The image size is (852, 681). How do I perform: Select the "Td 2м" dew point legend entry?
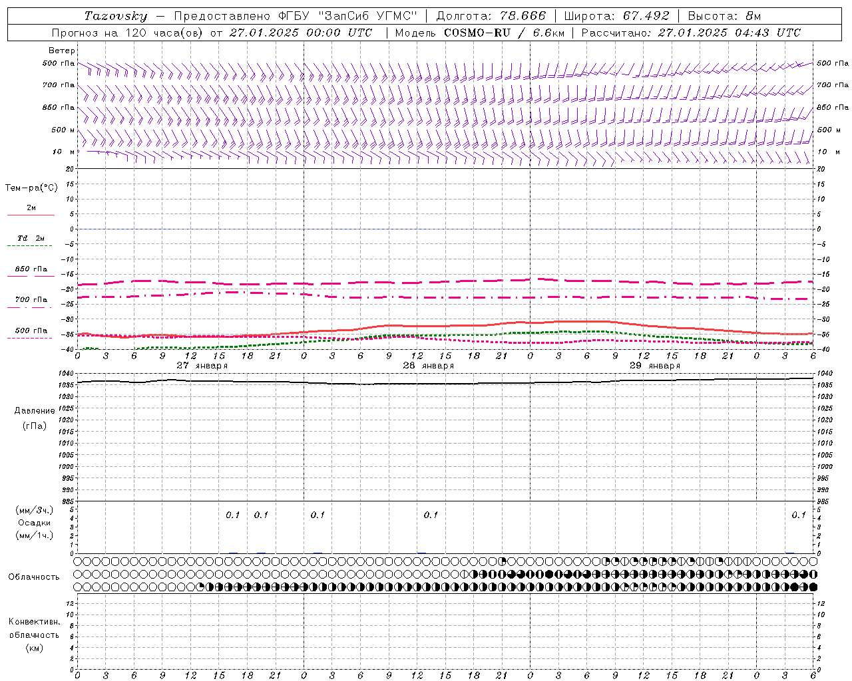(31, 238)
